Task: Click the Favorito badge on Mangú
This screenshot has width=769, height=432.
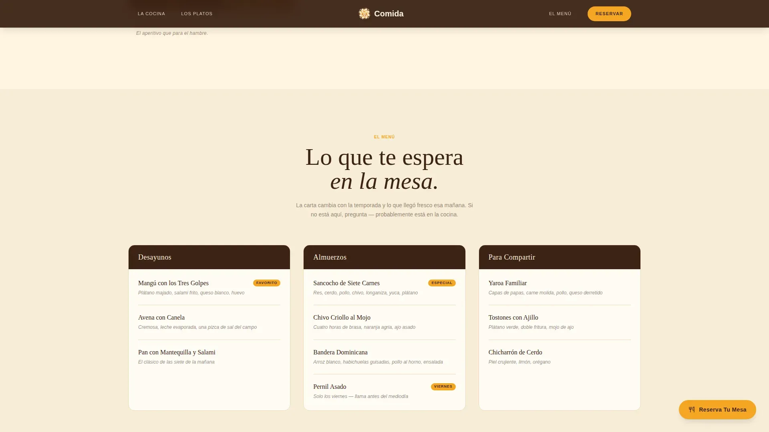Action: [x=267, y=283]
